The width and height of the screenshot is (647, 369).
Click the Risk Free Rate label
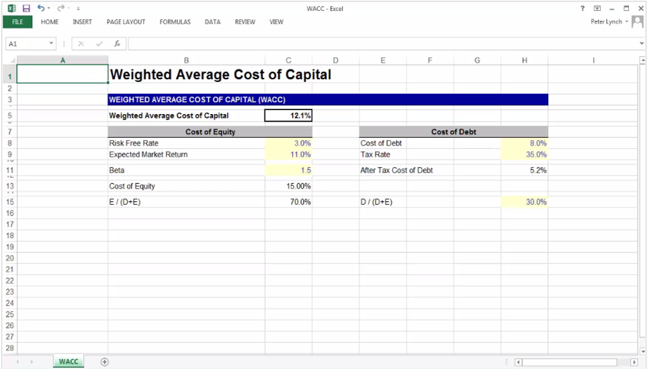coord(134,144)
